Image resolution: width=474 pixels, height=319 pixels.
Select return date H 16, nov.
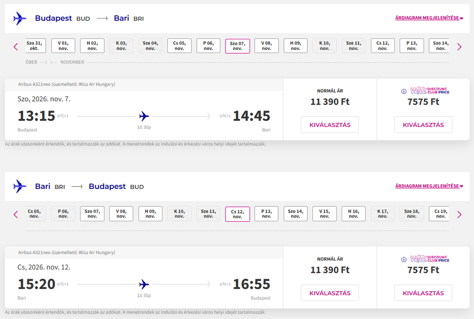pyautogui.click(x=354, y=214)
